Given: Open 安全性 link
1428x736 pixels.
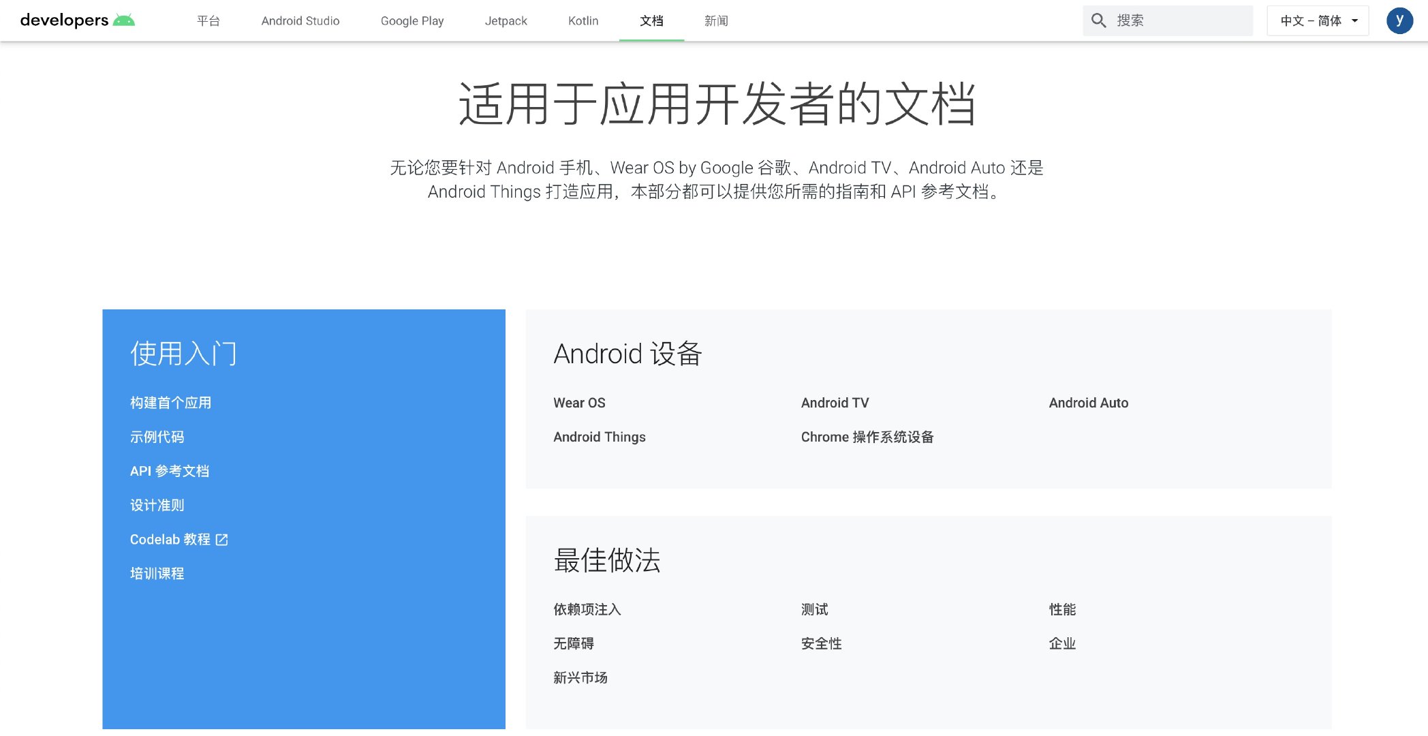Looking at the screenshot, I should [x=821, y=643].
